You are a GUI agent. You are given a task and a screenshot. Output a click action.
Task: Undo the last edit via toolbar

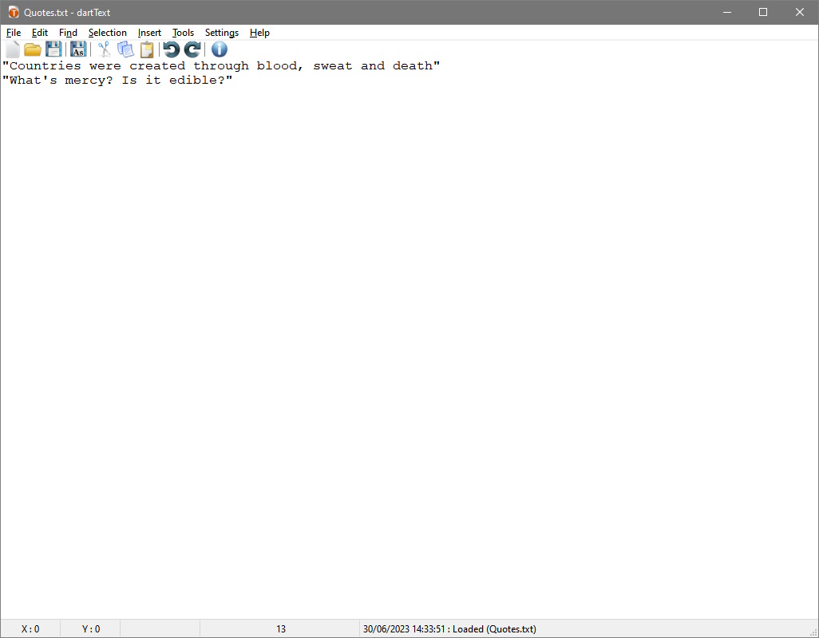pyautogui.click(x=172, y=49)
